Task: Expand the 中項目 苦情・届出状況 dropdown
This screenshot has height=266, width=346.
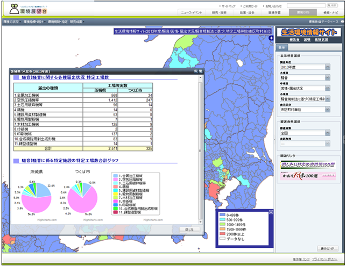Action: tap(328, 88)
